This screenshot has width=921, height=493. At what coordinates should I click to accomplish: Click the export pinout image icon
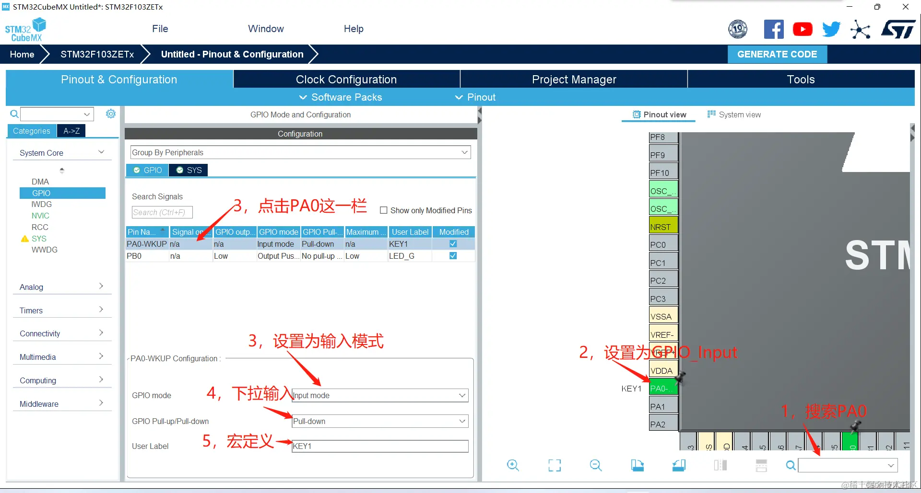pyautogui.click(x=638, y=465)
